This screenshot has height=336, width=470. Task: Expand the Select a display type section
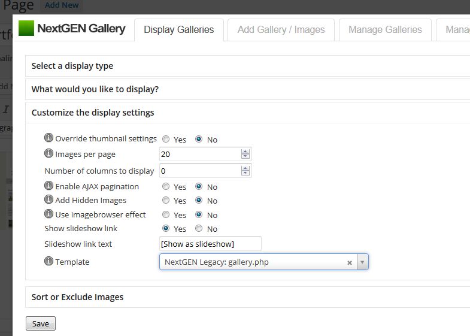coord(248,66)
